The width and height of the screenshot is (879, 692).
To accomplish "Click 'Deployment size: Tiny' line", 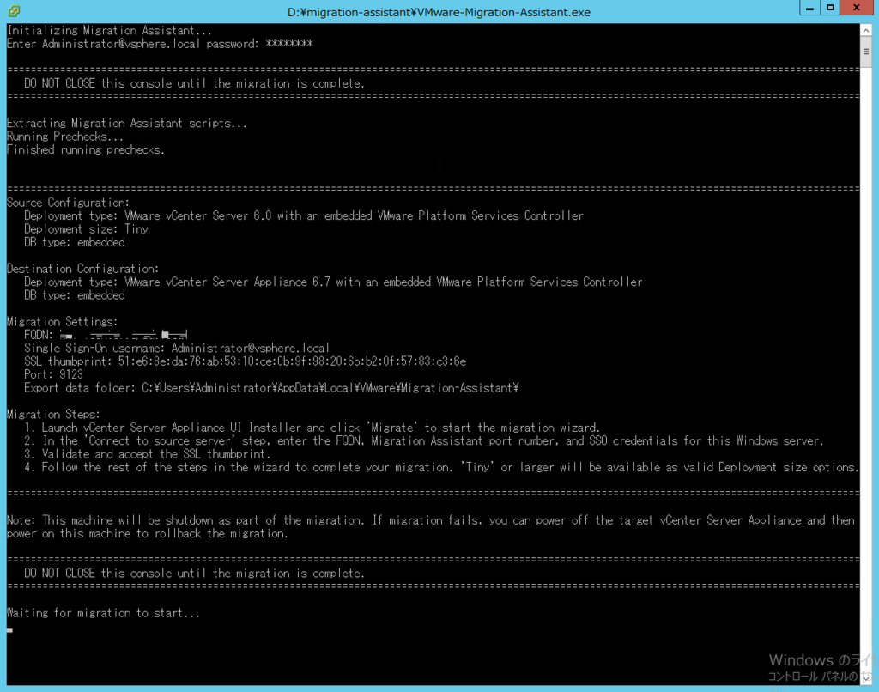I will click(x=86, y=229).
